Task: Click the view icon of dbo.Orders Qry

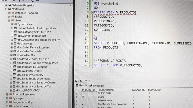Action: coord(15,55)
